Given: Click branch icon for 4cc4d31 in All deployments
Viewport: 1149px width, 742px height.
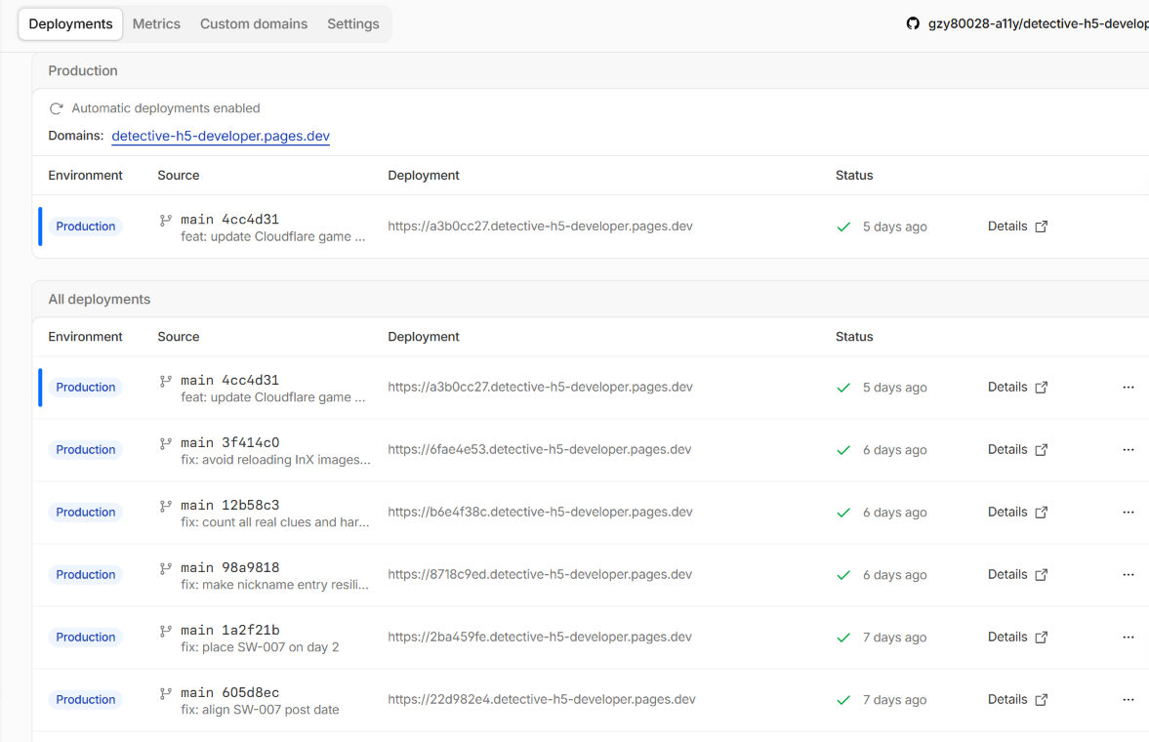Looking at the screenshot, I should coord(166,381).
